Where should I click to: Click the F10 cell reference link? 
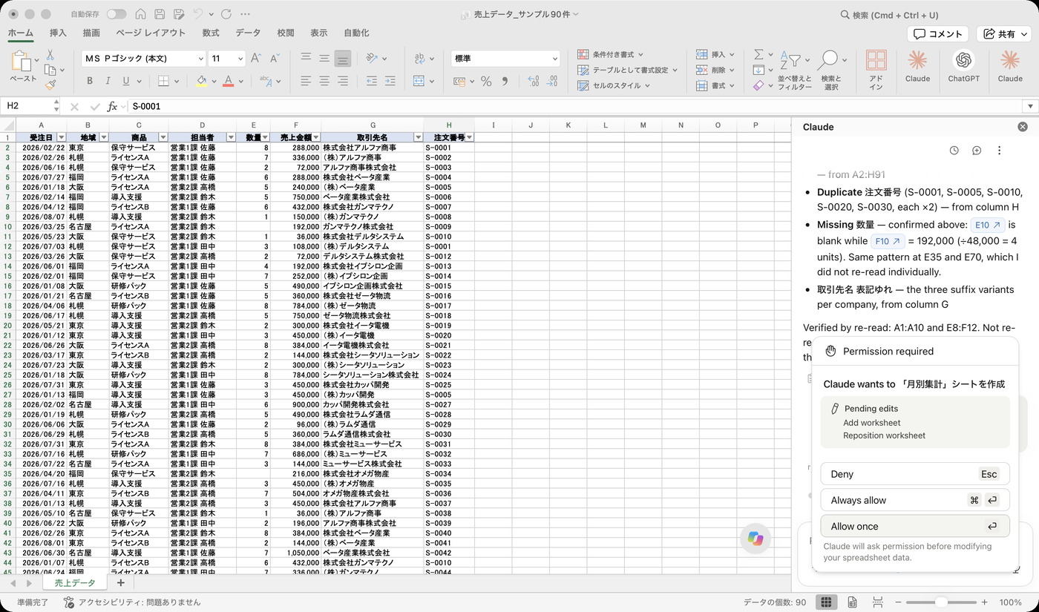(888, 241)
